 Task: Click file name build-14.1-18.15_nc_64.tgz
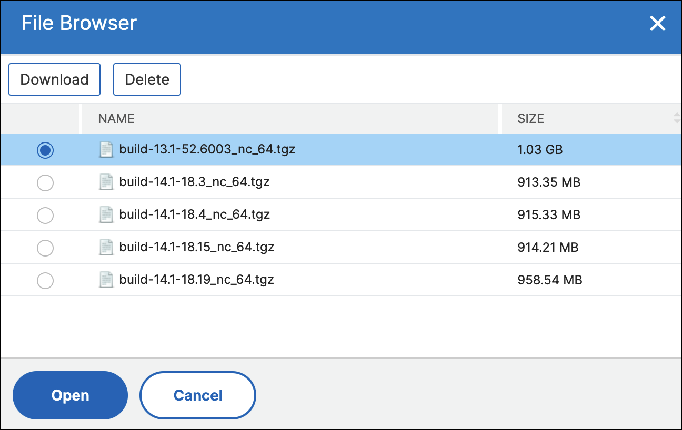tap(197, 247)
